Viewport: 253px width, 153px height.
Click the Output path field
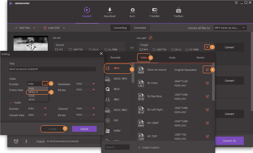pos(74,141)
